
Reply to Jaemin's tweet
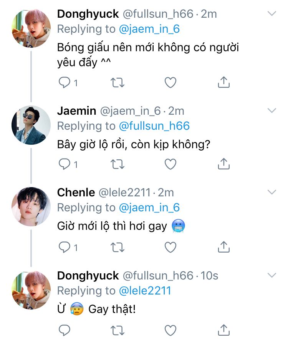[x=64, y=164]
